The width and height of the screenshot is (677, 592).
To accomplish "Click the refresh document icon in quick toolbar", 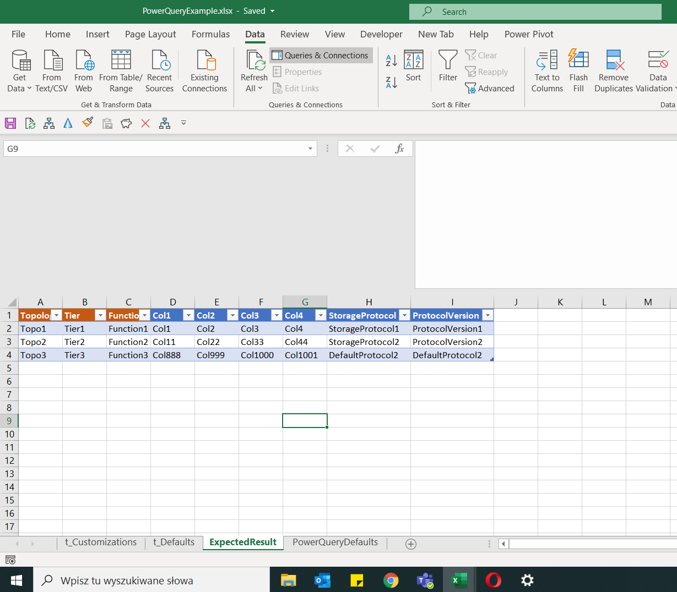I will click(x=30, y=123).
